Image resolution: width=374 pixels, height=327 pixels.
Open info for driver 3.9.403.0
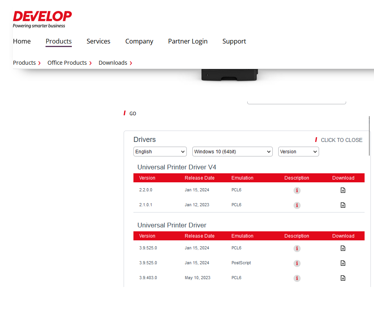click(297, 278)
